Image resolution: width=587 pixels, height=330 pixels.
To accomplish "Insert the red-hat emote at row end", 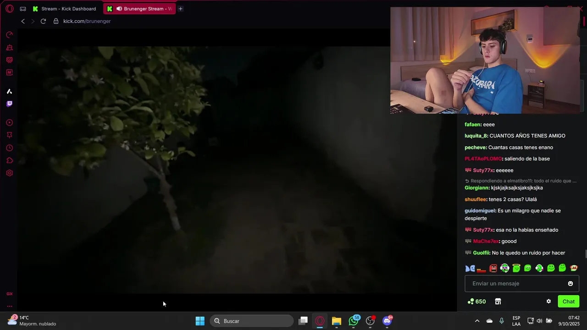I will point(574,268).
